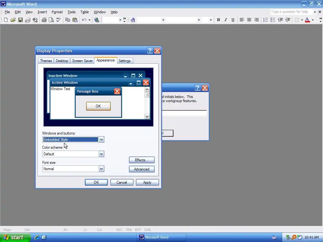Click OK in Display Properties
Viewport: 323px width, 242px height.
coord(96,182)
